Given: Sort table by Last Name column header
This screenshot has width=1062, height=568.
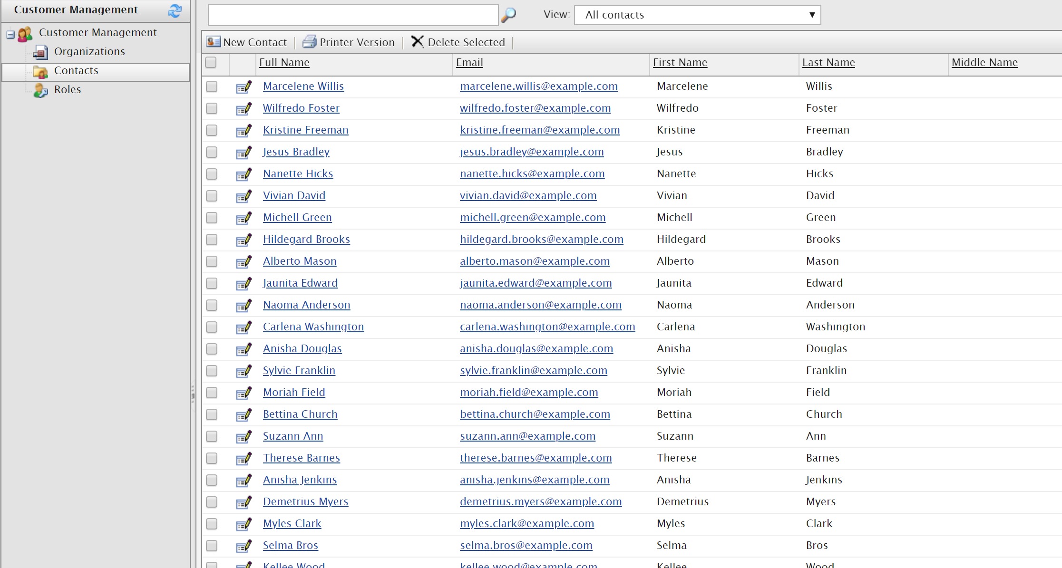Looking at the screenshot, I should 828,62.
